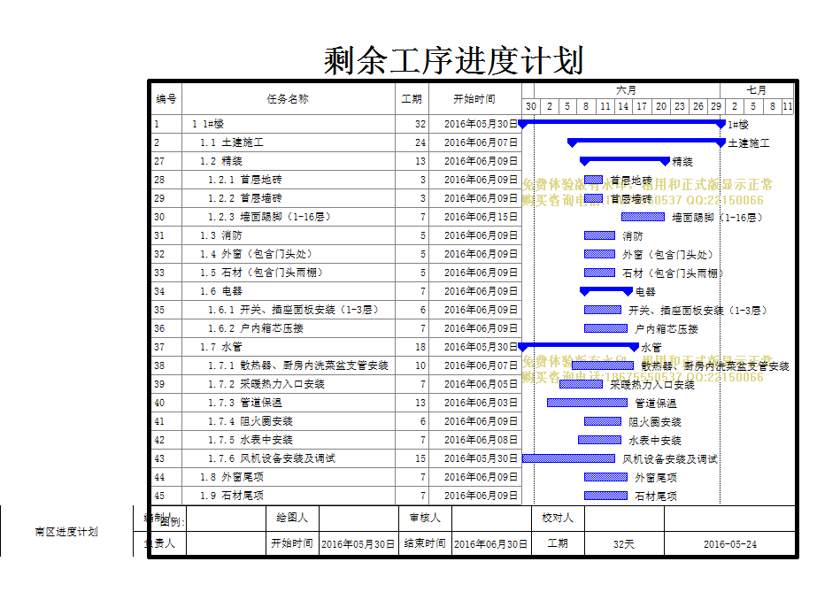This screenshot has height=600, width=840.
Task: Click the 管道保温 Gantt bar
Action: click(x=587, y=403)
